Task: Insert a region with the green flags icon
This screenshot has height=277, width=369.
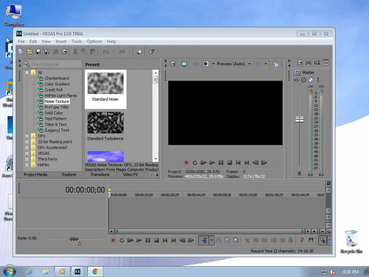Action: (311, 240)
